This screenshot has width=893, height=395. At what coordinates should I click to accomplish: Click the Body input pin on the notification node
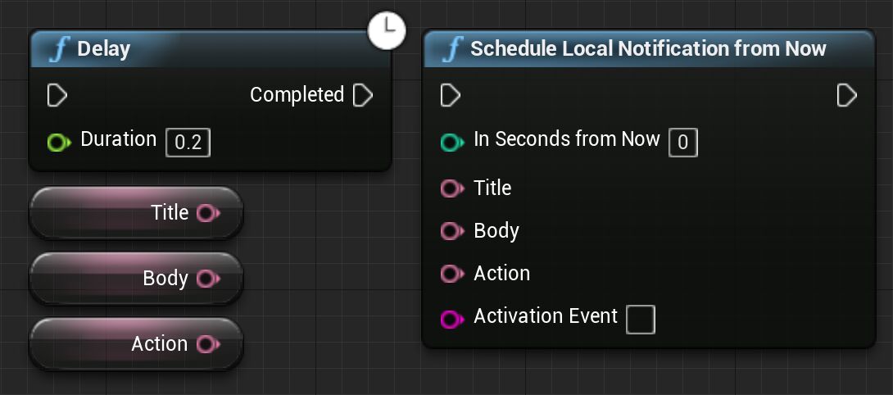click(x=451, y=231)
